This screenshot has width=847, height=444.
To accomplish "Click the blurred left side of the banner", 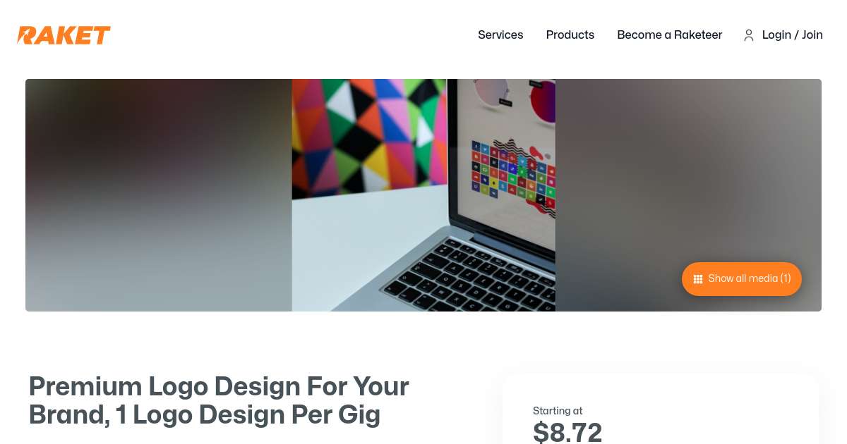I will pos(159,195).
